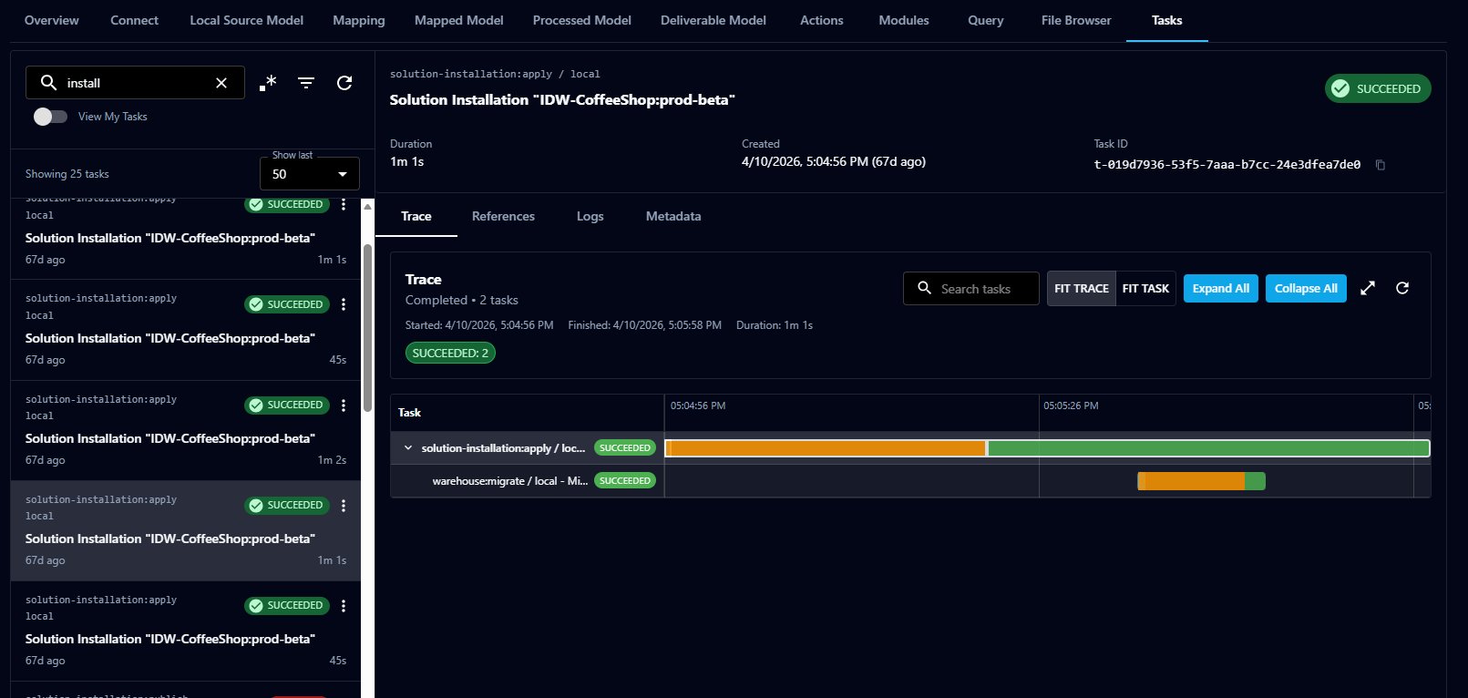Click the task list vertical scrollbar

(x=367, y=328)
